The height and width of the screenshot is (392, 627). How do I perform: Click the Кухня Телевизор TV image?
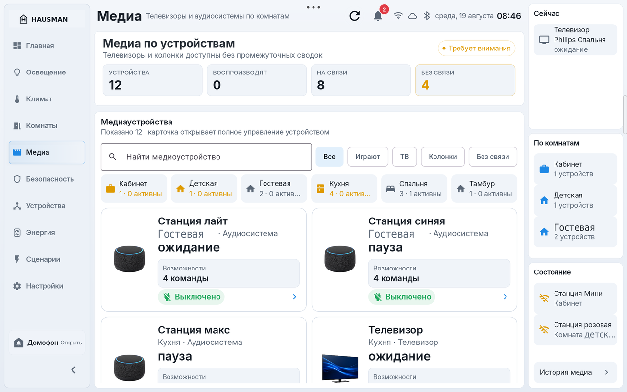click(x=339, y=367)
